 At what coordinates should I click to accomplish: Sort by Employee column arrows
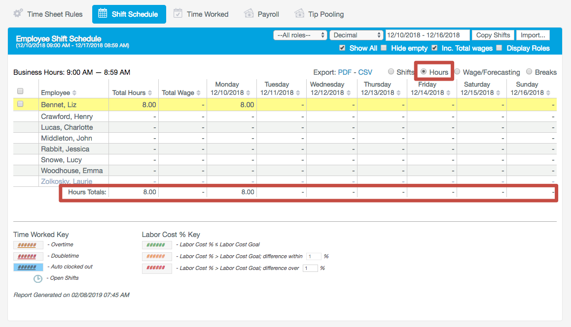(74, 93)
